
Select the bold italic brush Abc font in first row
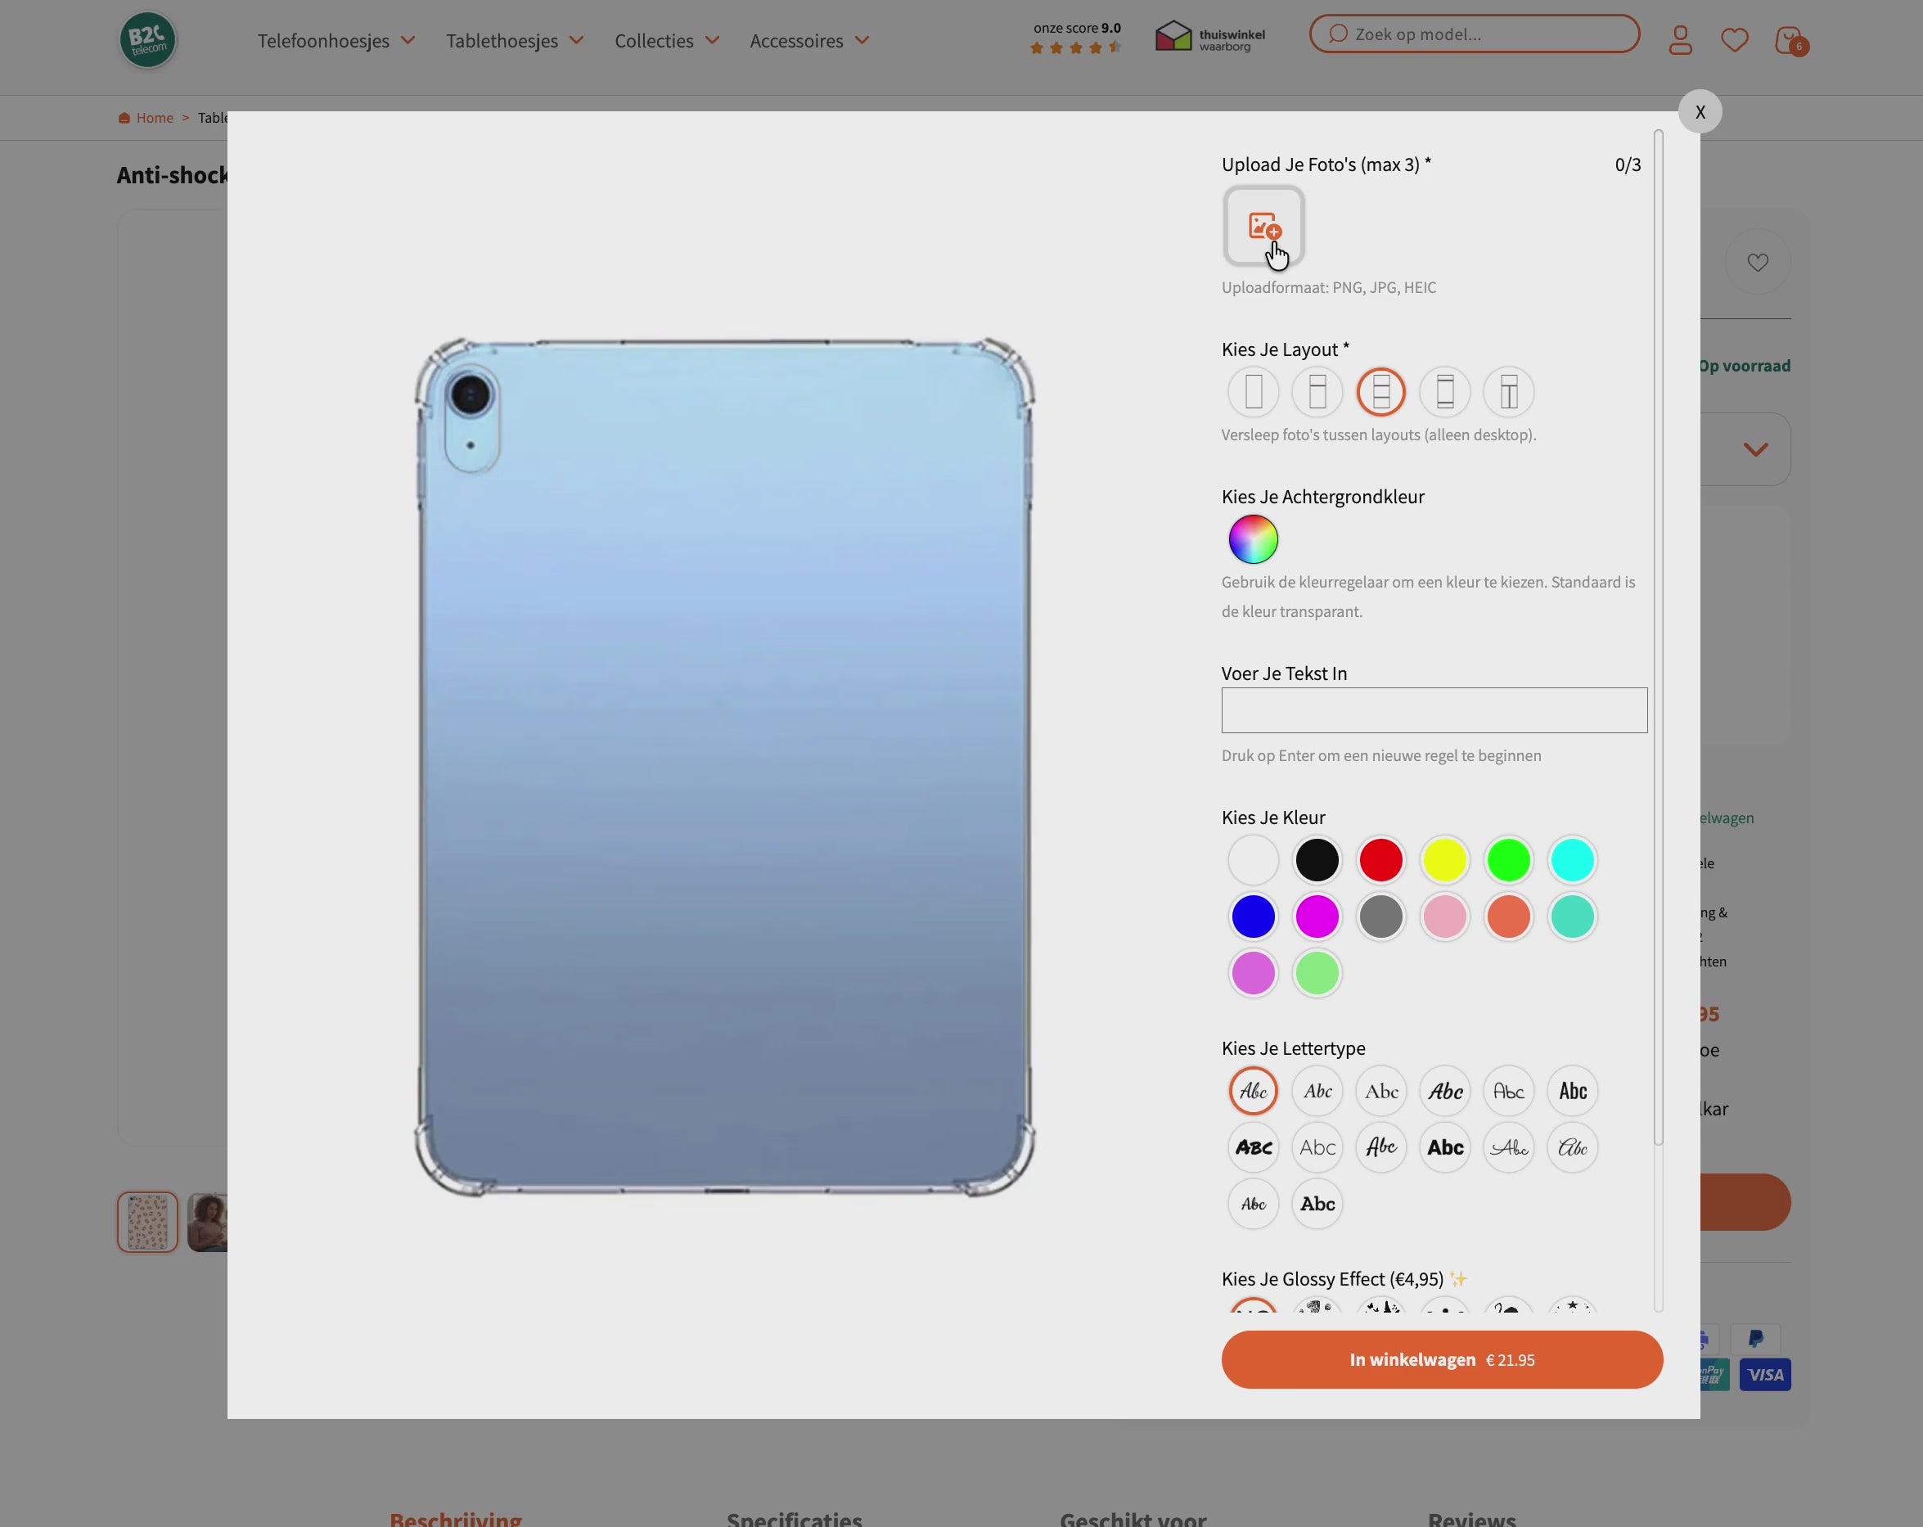pyautogui.click(x=1445, y=1091)
